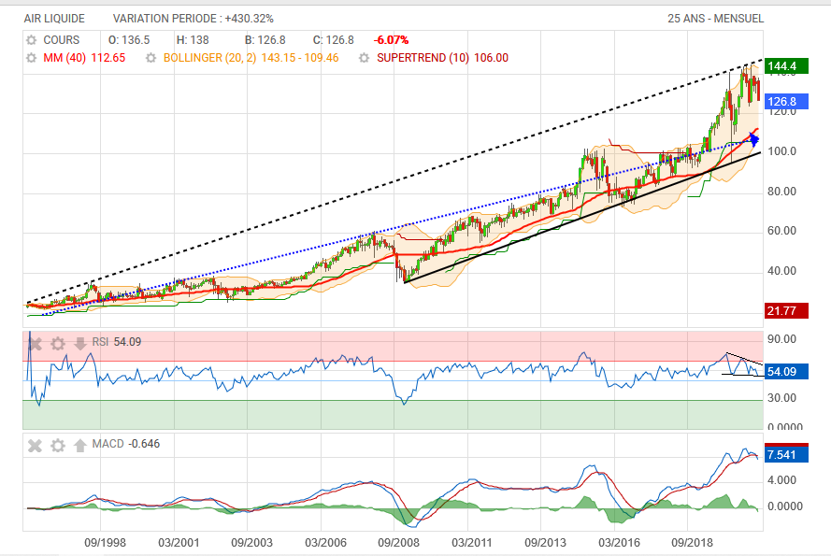Open the RSI panel settings gear

tap(58, 344)
